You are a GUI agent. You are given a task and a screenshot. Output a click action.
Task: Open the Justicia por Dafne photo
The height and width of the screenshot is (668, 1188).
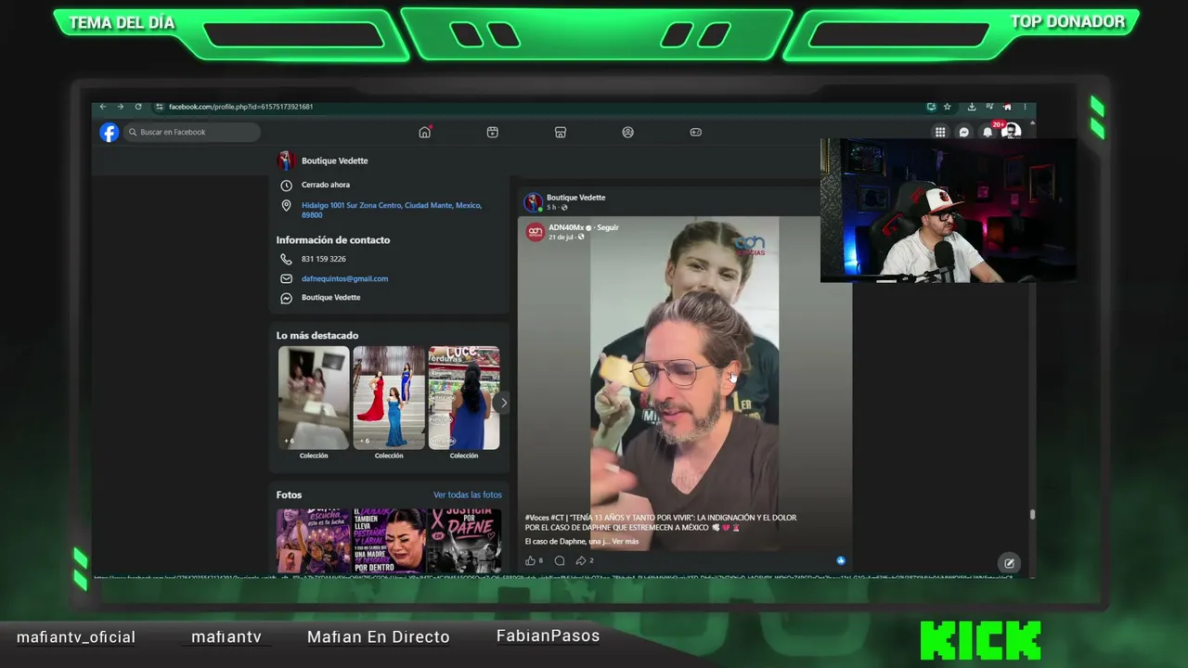coord(465,540)
